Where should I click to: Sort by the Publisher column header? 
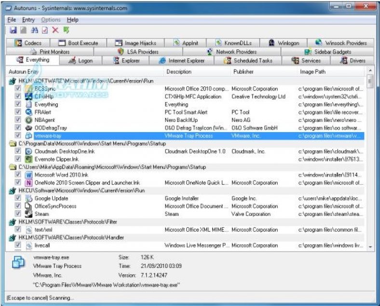[x=264, y=72]
